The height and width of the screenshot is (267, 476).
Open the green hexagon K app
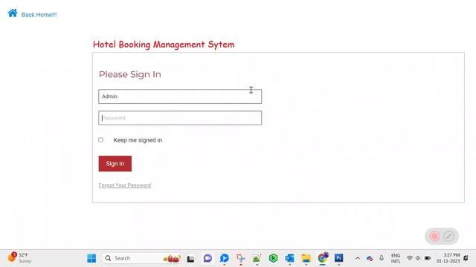click(273, 258)
